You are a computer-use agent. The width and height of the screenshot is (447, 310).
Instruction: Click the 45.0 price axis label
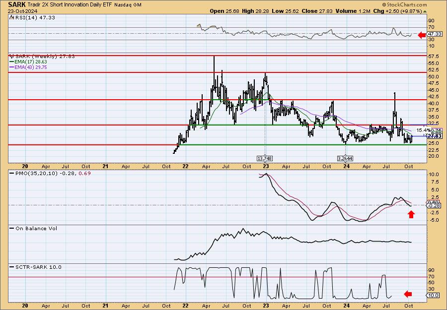point(433,90)
